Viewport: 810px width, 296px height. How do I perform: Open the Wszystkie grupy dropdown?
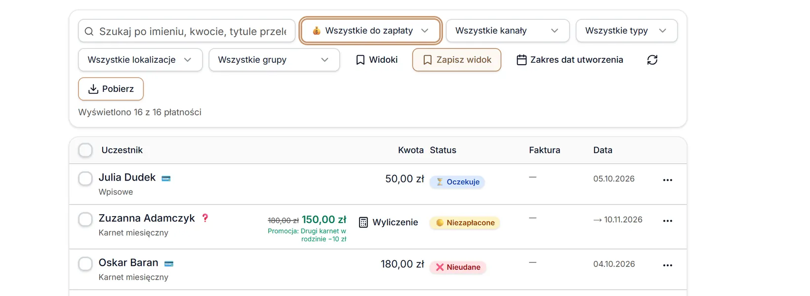coord(274,60)
